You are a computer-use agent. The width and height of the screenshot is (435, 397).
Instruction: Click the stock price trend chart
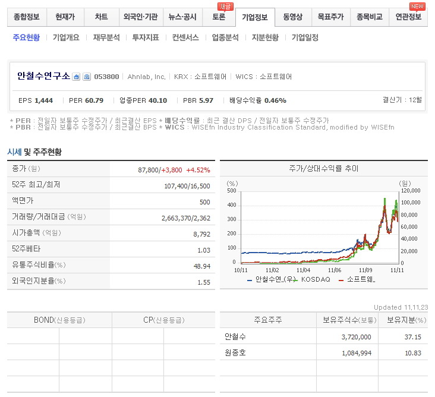click(321, 226)
